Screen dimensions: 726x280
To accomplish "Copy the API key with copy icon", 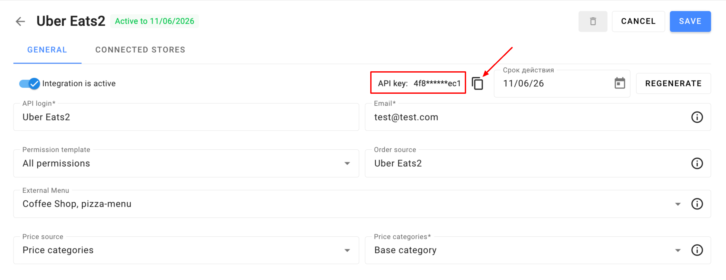I will (478, 83).
